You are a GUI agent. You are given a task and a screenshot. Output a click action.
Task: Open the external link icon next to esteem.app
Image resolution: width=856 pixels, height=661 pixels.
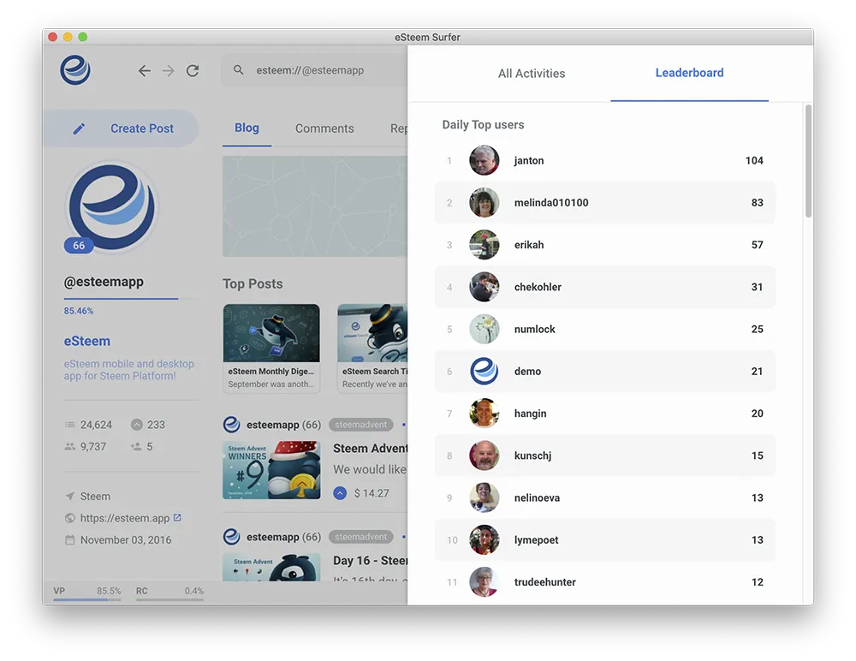177,518
